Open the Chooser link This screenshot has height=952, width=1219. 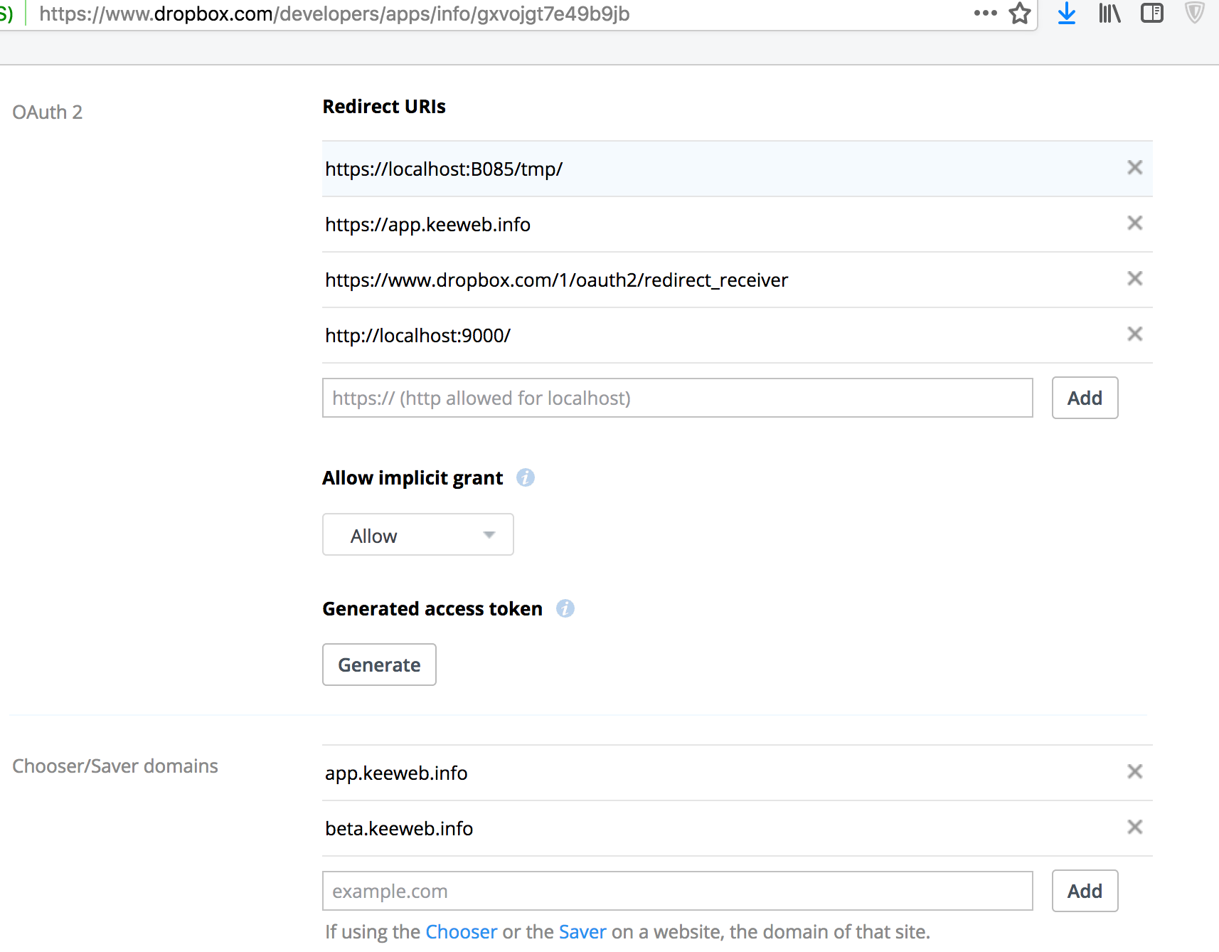pyautogui.click(x=461, y=931)
